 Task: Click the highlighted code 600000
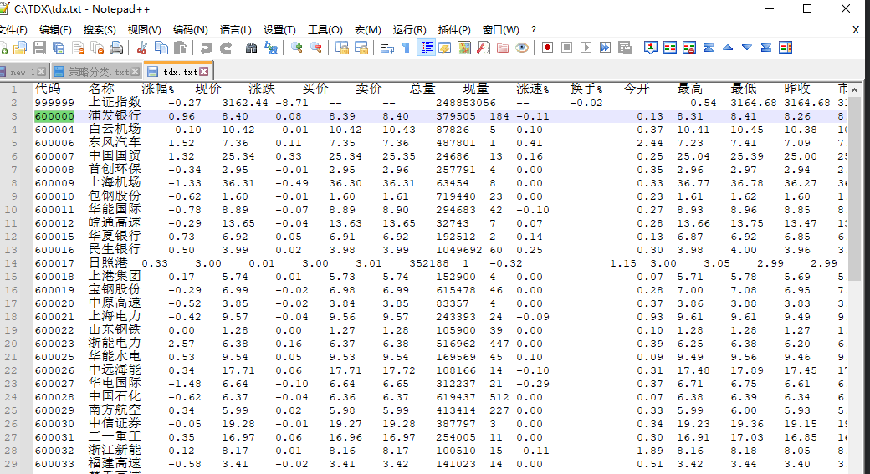[x=54, y=116]
